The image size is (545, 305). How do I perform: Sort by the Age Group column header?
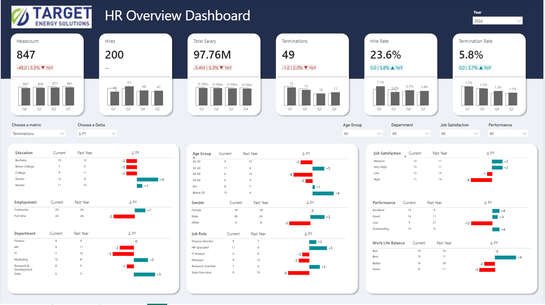tap(202, 154)
